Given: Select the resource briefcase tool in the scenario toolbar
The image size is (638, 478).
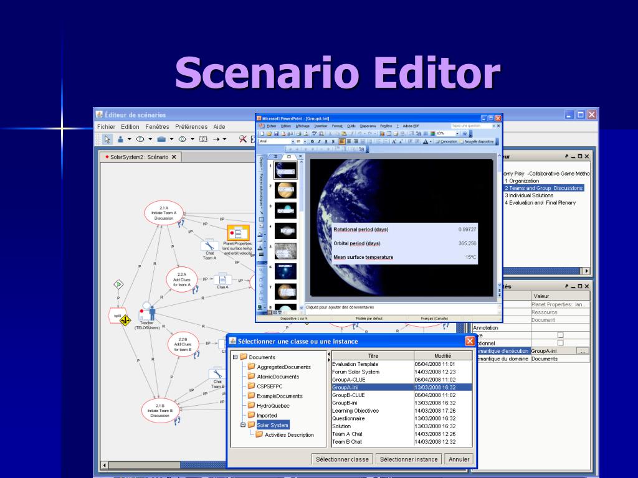Looking at the screenshot, I should 161,139.
